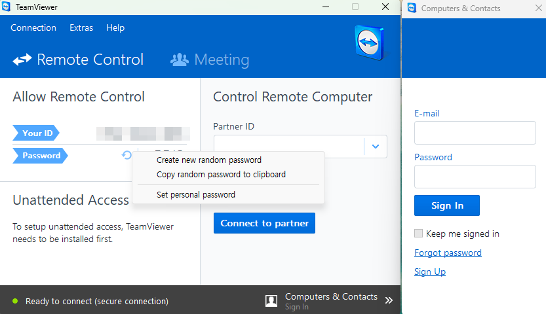The image size is (546, 314).
Task: Open the Extras menu
Action: tap(81, 27)
